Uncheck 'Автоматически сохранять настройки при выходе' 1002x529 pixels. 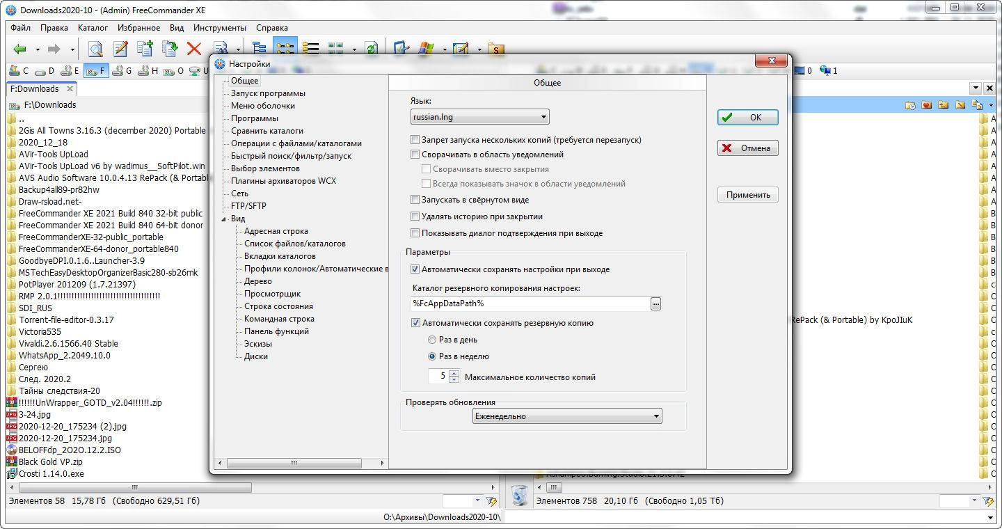(x=415, y=269)
